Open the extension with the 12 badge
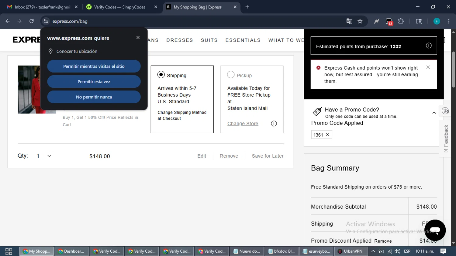The height and width of the screenshot is (256, 456). click(389, 22)
